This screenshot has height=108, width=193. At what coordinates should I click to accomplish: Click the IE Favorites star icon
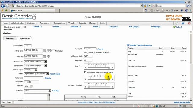(x=2, y=10)
